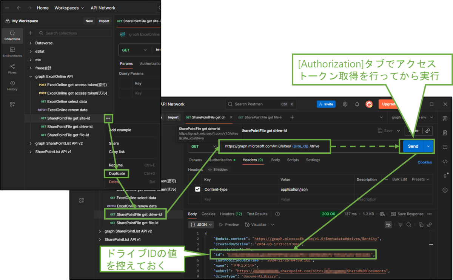453x280 pixels.
Task: Open the Save dropdown arrow
Action: coord(398,131)
